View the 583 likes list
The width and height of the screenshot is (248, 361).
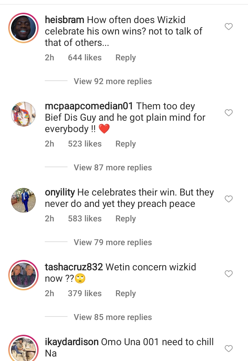[x=85, y=219]
